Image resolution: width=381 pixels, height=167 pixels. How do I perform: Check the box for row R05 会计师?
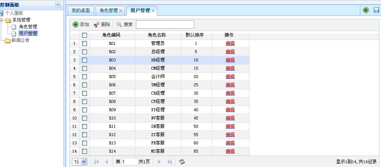[x=84, y=77]
